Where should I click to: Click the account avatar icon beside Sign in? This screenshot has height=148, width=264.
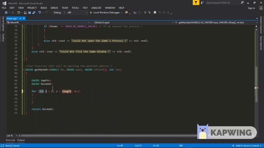261,8
